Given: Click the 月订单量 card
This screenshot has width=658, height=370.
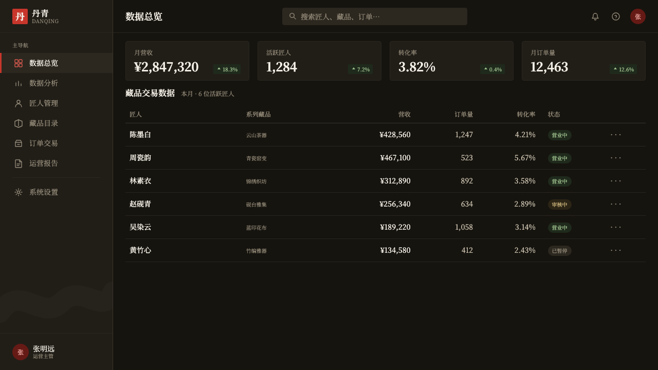Looking at the screenshot, I should pyautogui.click(x=583, y=61).
